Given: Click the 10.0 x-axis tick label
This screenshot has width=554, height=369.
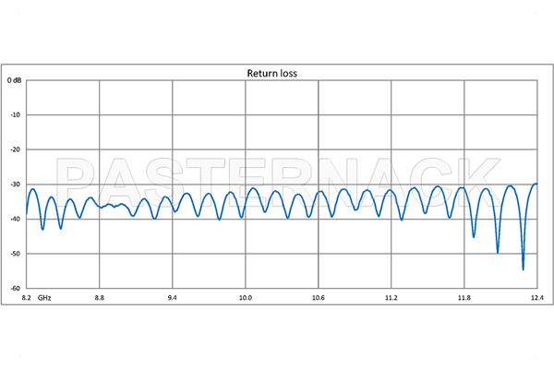Looking at the screenshot, I should point(245,299).
